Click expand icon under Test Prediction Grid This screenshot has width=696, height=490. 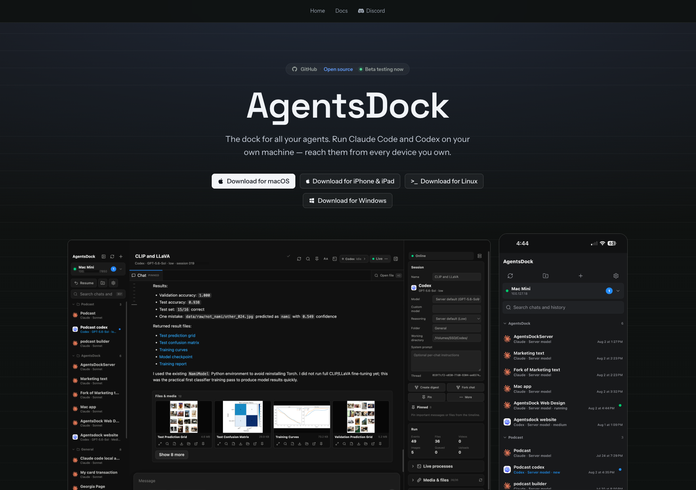coord(160,444)
